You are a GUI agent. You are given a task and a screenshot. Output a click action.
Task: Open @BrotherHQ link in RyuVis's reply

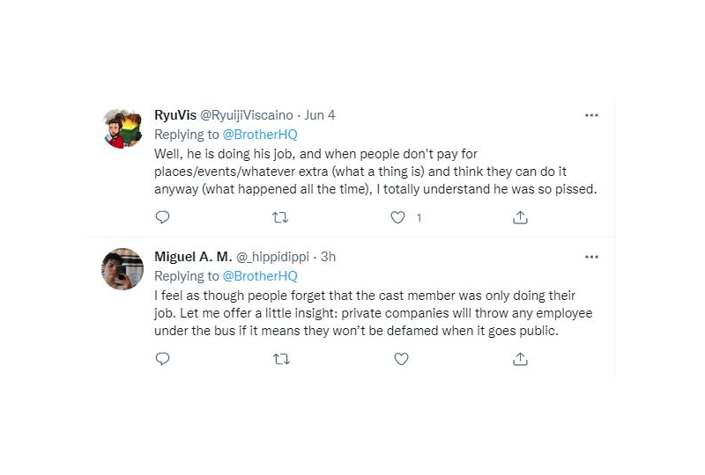click(x=260, y=135)
